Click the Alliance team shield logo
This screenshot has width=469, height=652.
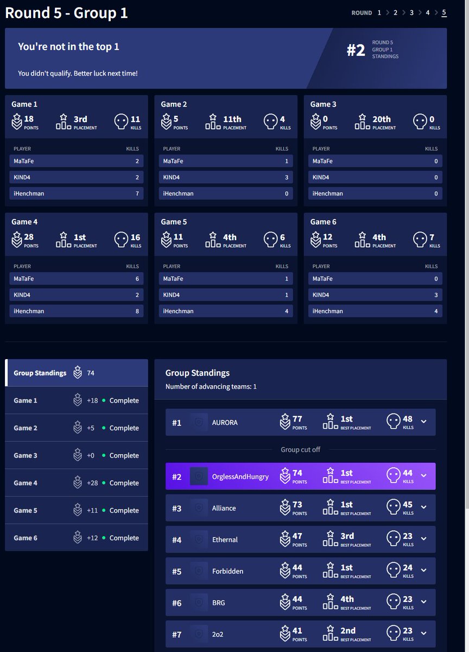[x=199, y=508]
